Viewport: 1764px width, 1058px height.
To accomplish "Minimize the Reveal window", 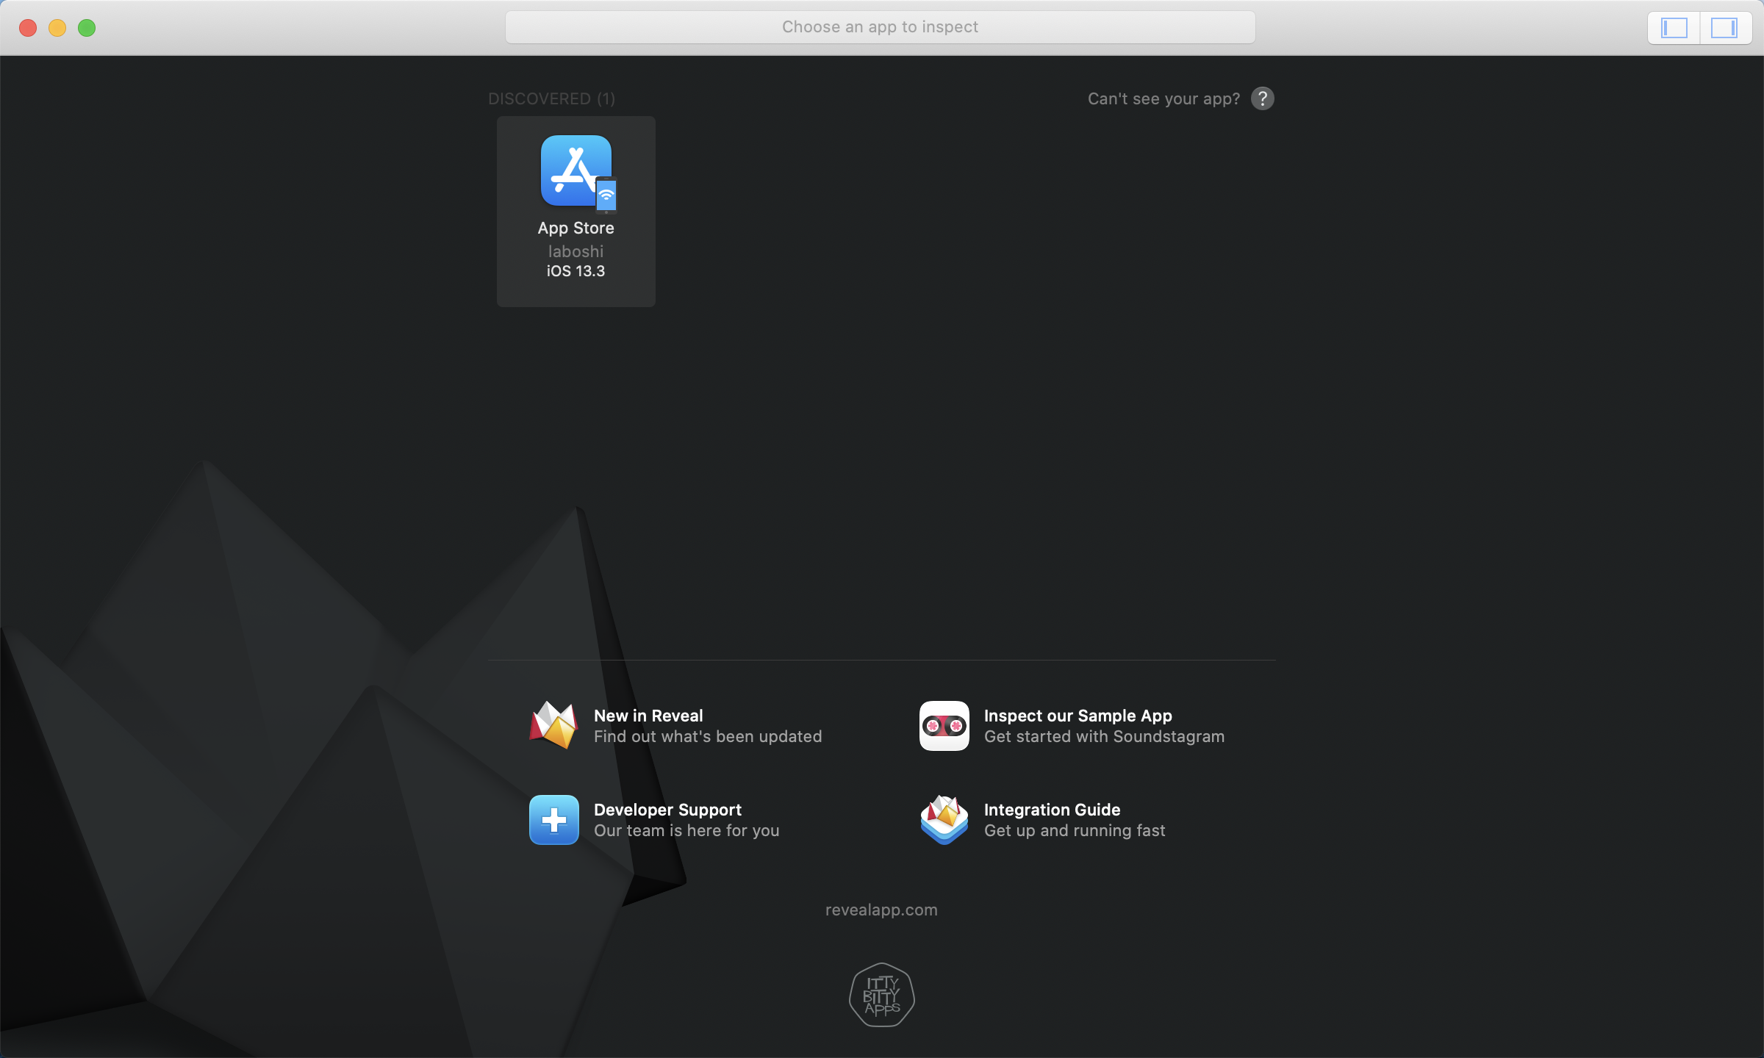I will (57, 28).
